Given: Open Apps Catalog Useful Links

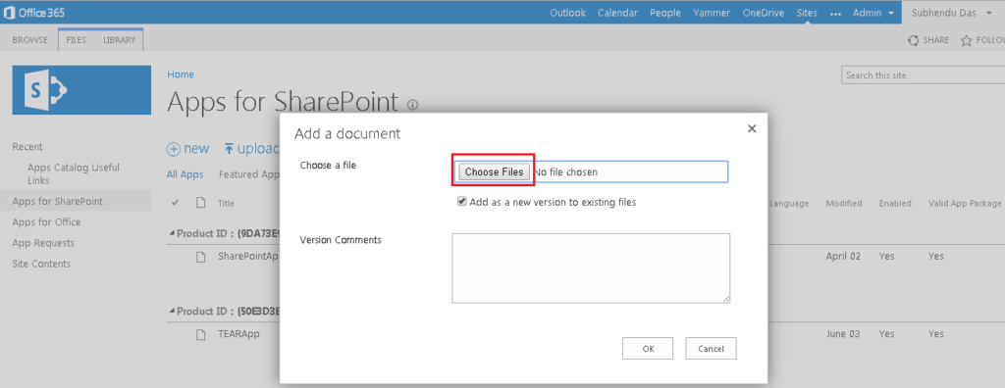Looking at the screenshot, I should coord(74,173).
